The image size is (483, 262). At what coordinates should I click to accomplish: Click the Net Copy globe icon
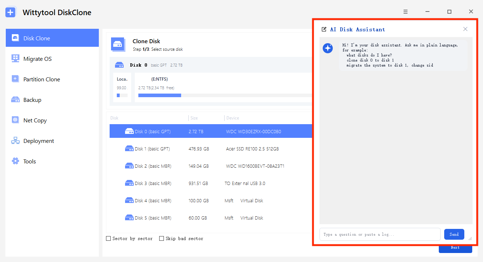pyautogui.click(x=15, y=120)
